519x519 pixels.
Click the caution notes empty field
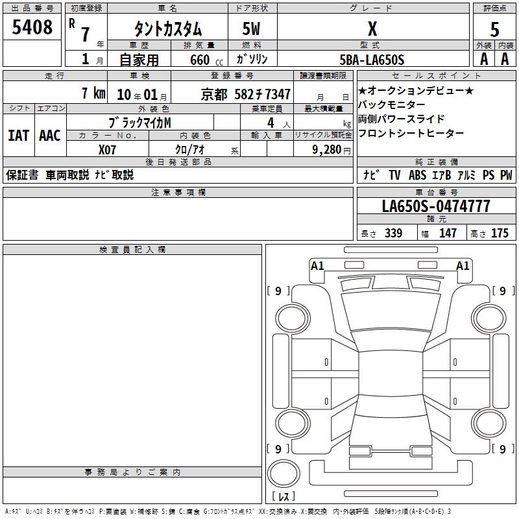[x=178, y=219]
